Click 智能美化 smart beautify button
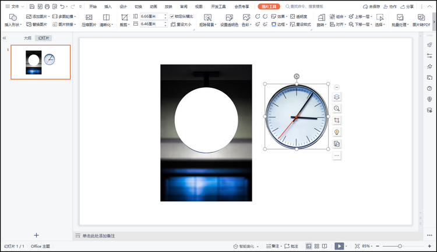This screenshot has width=437, height=252. [246, 246]
